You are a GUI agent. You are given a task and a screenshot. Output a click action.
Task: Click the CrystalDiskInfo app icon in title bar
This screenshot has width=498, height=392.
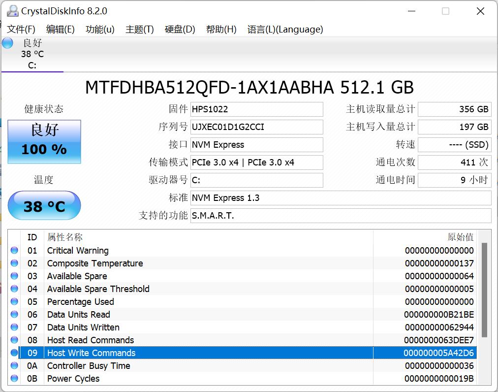[x=13, y=11]
